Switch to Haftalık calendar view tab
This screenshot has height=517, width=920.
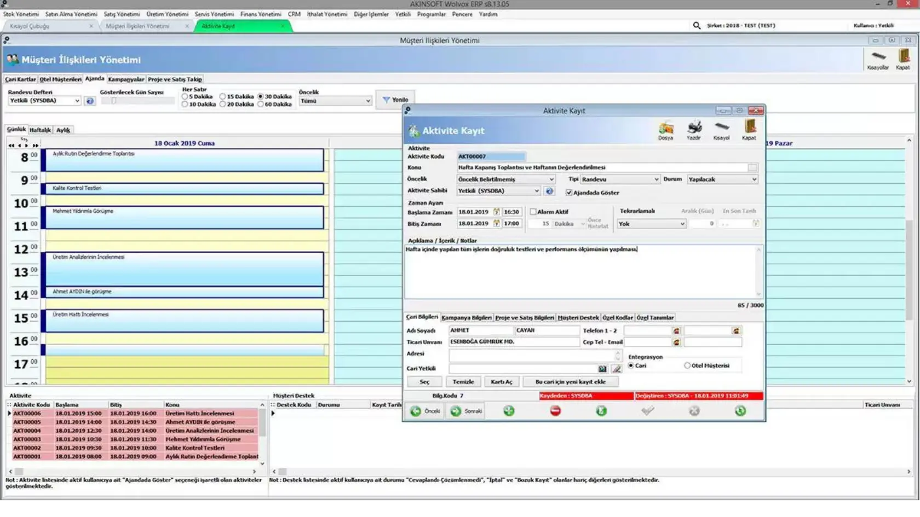click(x=40, y=130)
